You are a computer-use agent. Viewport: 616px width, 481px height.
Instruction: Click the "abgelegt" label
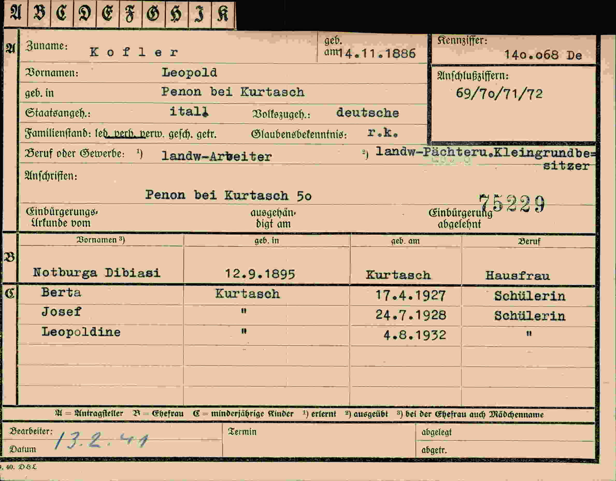(437, 432)
